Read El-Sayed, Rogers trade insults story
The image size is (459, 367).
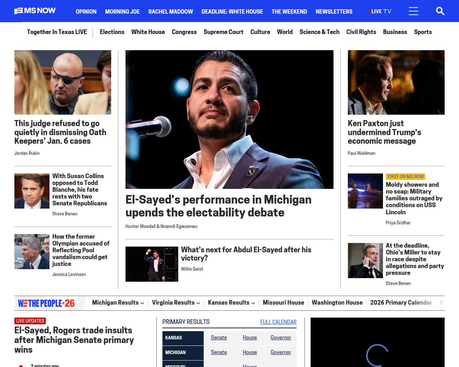pos(74,340)
